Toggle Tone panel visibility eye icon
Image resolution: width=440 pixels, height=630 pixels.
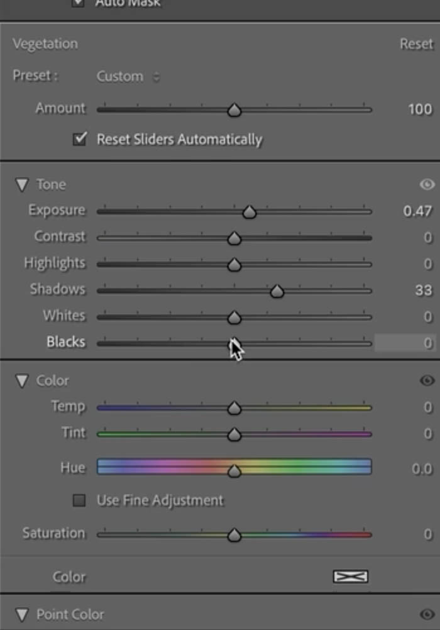tap(427, 184)
